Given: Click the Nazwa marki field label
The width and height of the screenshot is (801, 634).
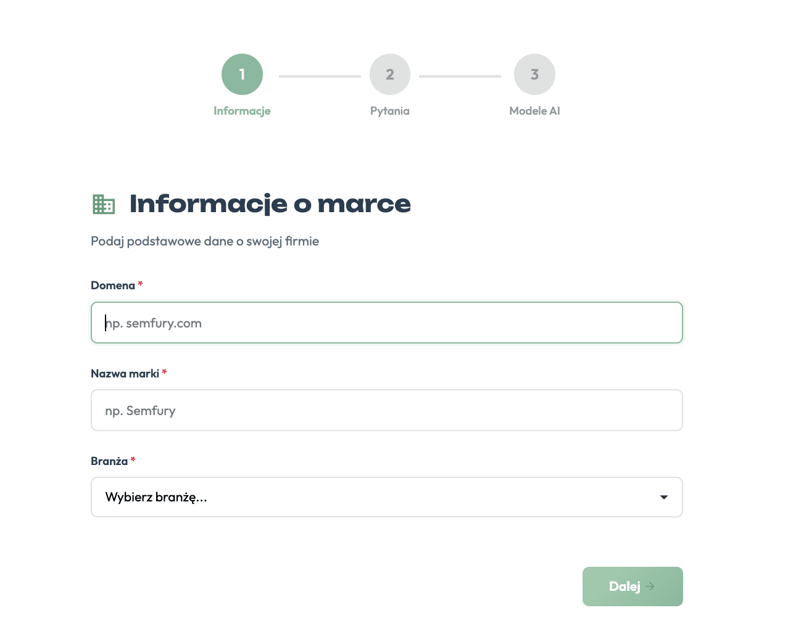Looking at the screenshot, I should [x=125, y=374].
